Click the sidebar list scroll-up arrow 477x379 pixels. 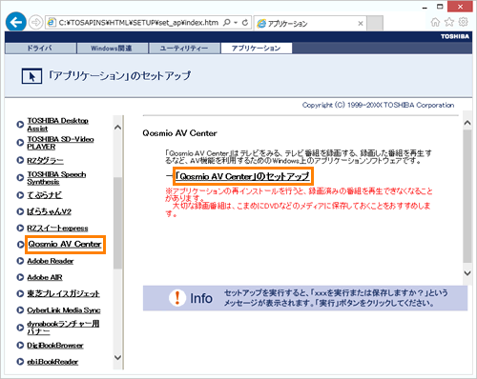coord(117,128)
